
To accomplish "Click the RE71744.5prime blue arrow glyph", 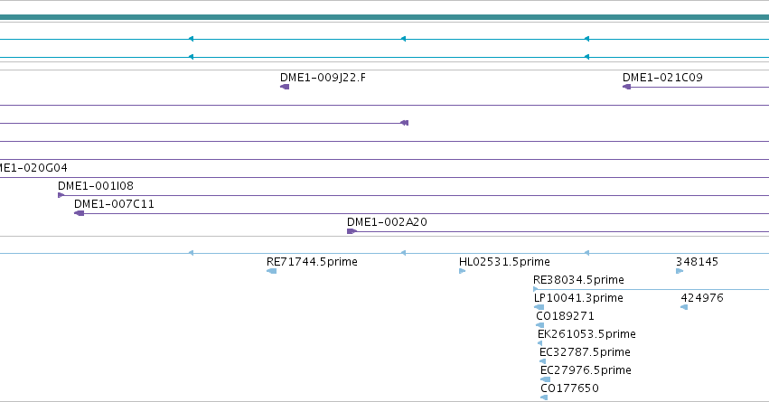I will (x=272, y=271).
